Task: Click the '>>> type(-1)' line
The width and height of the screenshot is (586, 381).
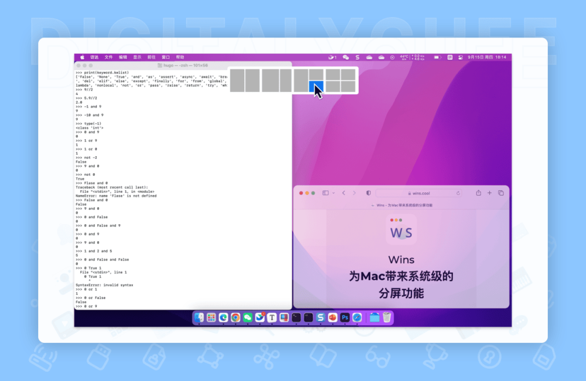Action: (x=88, y=123)
